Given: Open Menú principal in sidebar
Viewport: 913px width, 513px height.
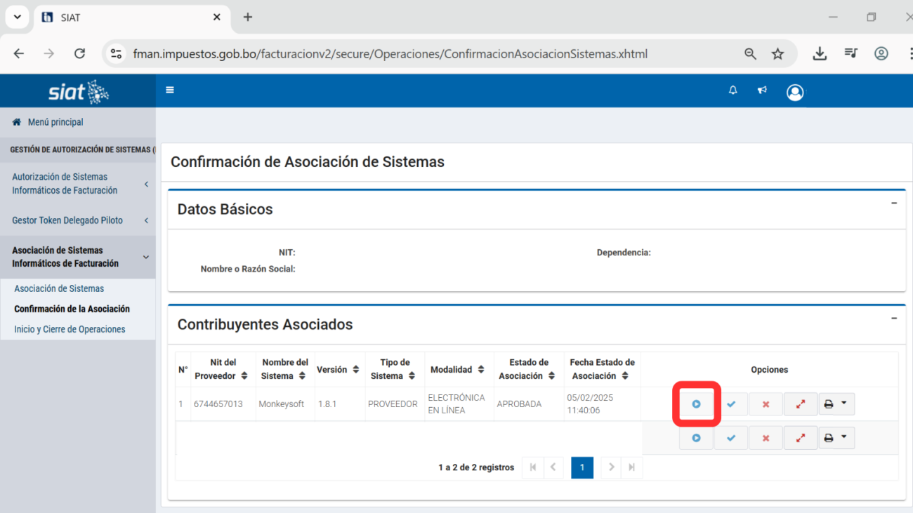Looking at the screenshot, I should pos(55,122).
